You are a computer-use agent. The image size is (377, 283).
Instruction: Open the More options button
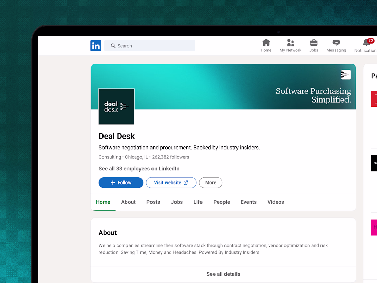click(211, 182)
